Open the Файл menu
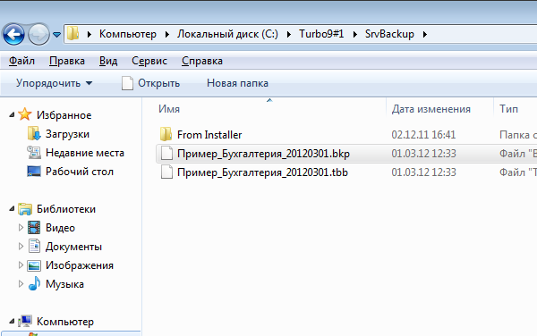Image resolution: width=537 pixels, height=336 pixels. [x=21, y=61]
